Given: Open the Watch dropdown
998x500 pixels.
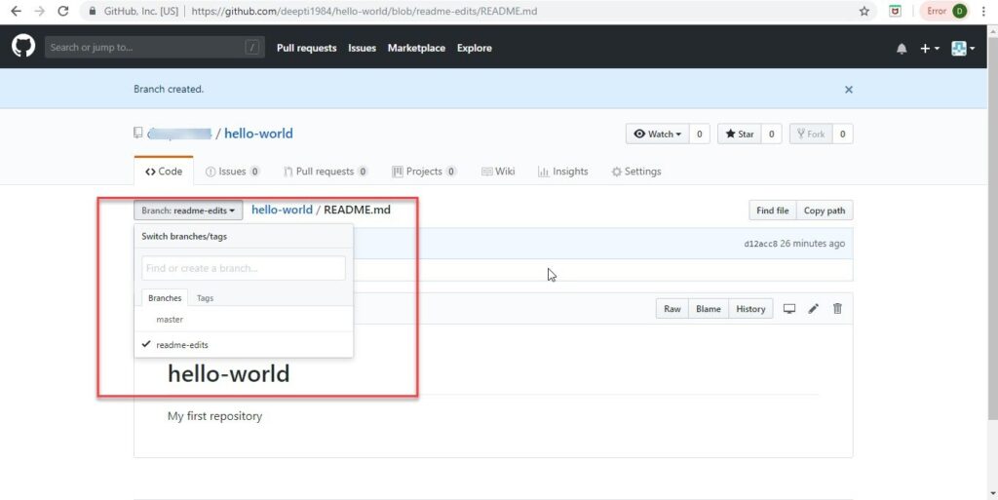Looking at the screenshot, I should 658,134.
